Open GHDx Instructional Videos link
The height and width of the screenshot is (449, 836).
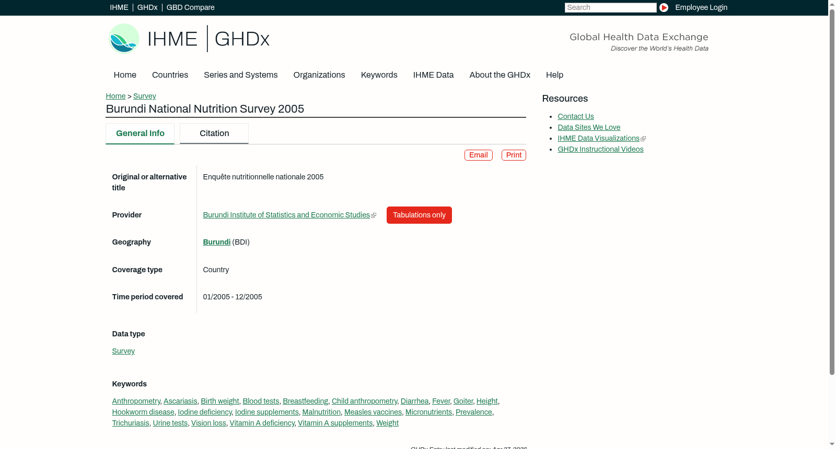pos(600,149)
